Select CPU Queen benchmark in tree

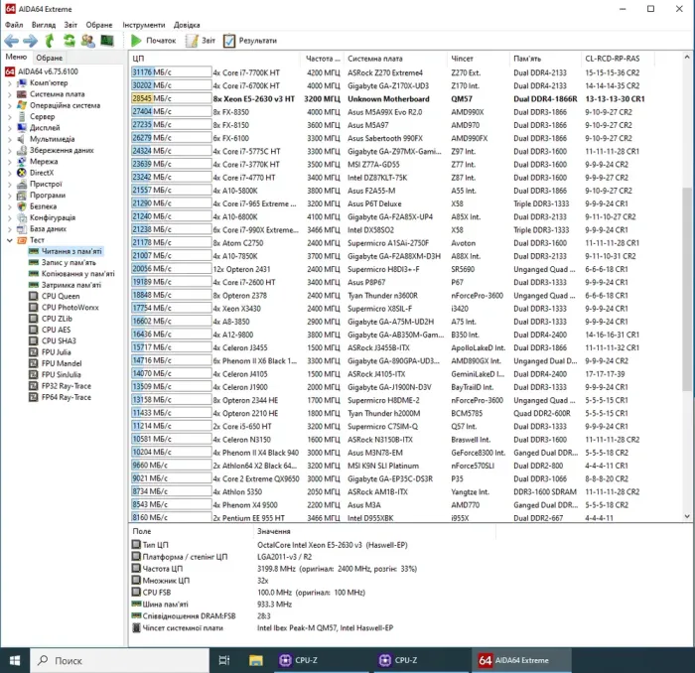[x=60, y=296]
